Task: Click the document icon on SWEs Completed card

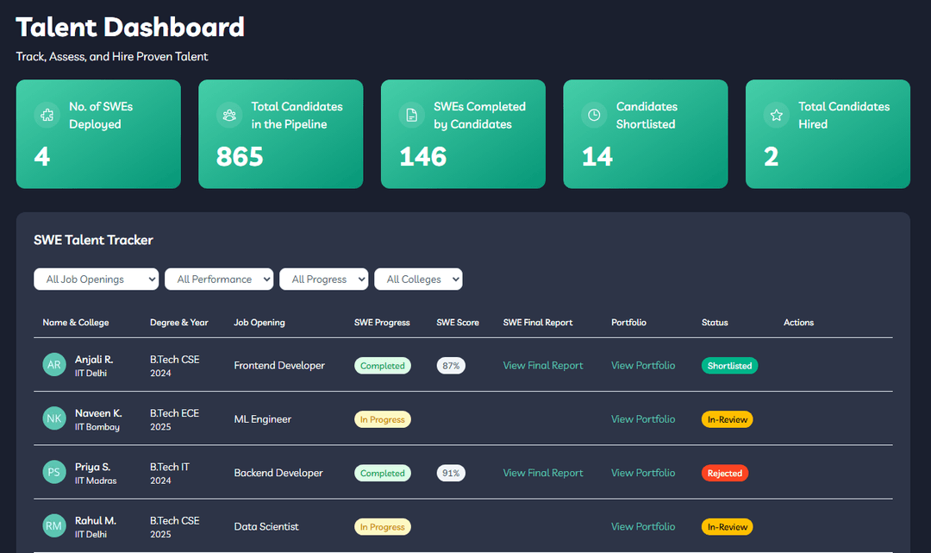Action: 411,116
